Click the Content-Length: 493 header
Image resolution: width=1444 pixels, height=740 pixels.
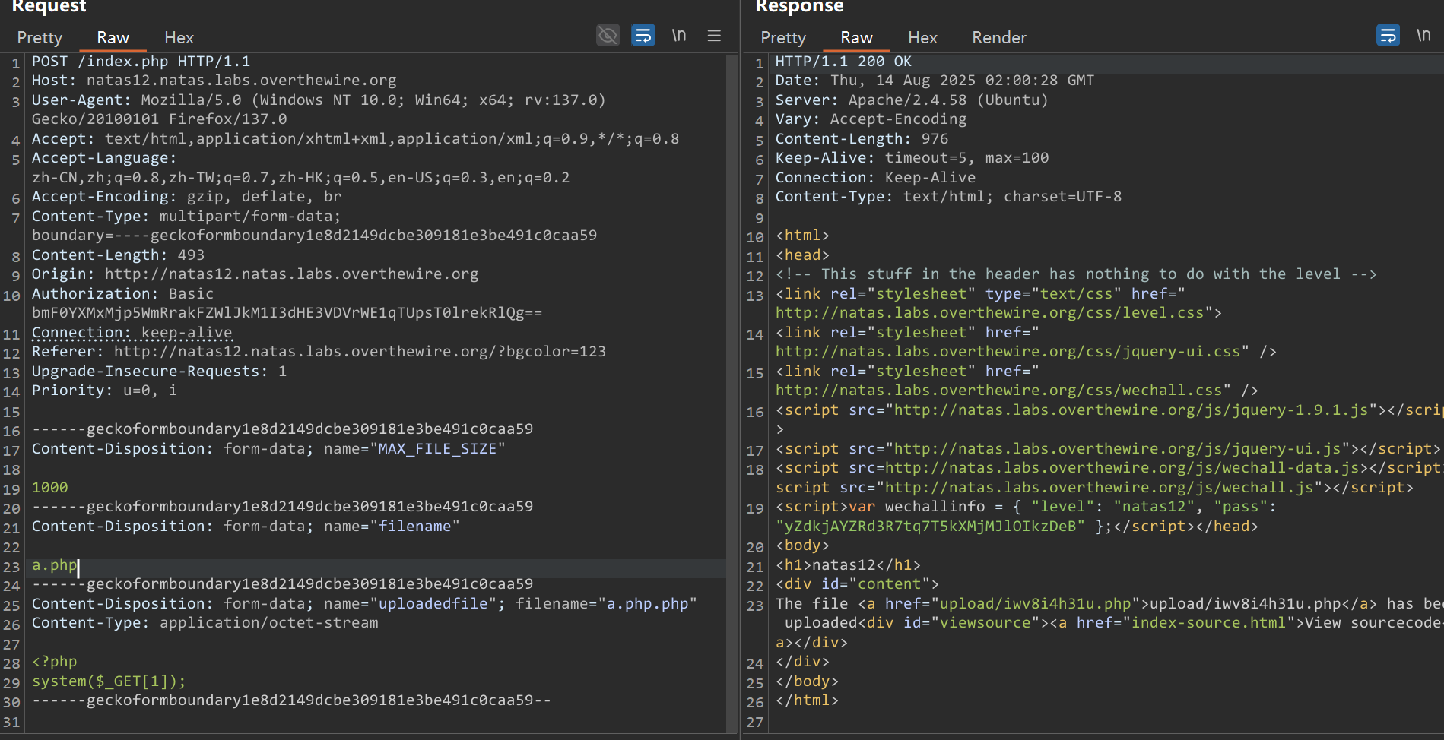[x=118, y=255]
